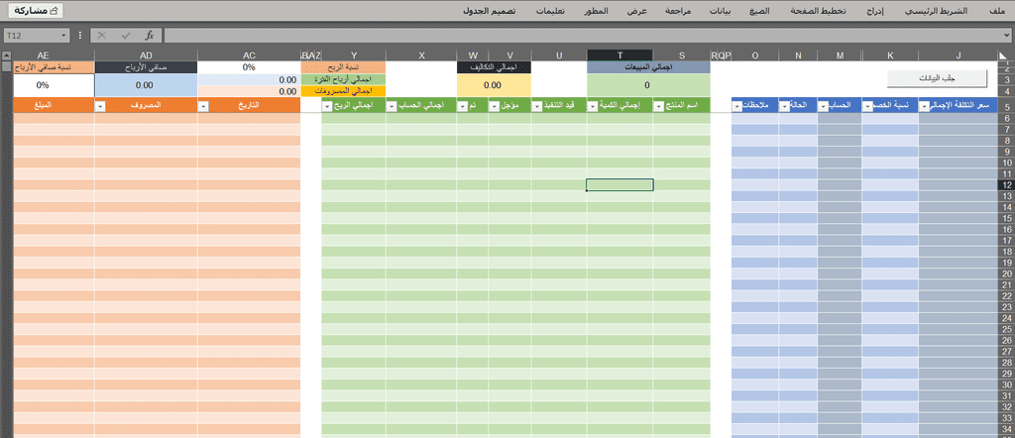
Task: Click the 0.00 value under صافي الأرباح
Action: point(147,85)
